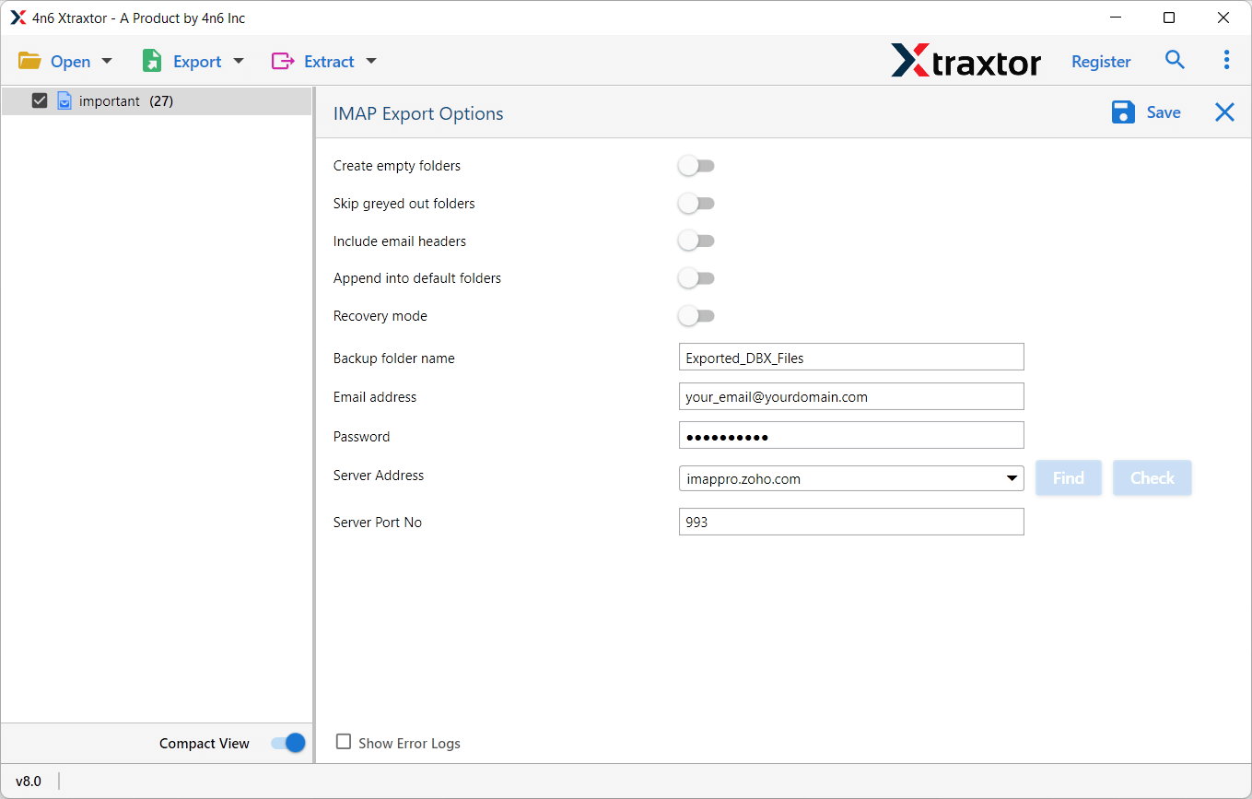
Task: Check the Show Error Logs checkbox
Action: click(x=344, y=742)
